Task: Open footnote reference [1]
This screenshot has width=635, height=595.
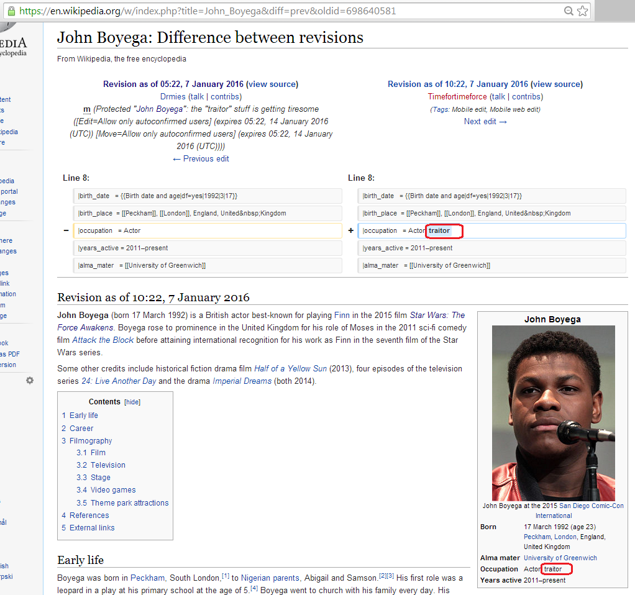Action: 226,576
